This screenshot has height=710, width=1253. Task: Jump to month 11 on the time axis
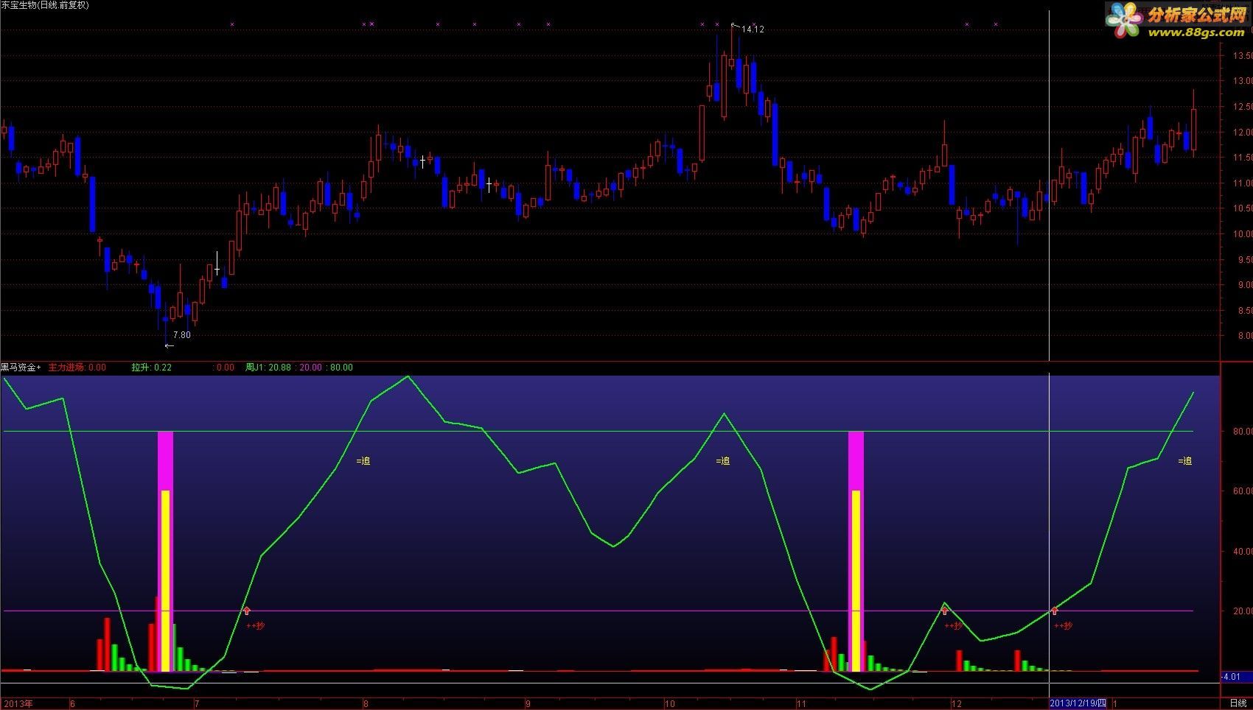800,703
